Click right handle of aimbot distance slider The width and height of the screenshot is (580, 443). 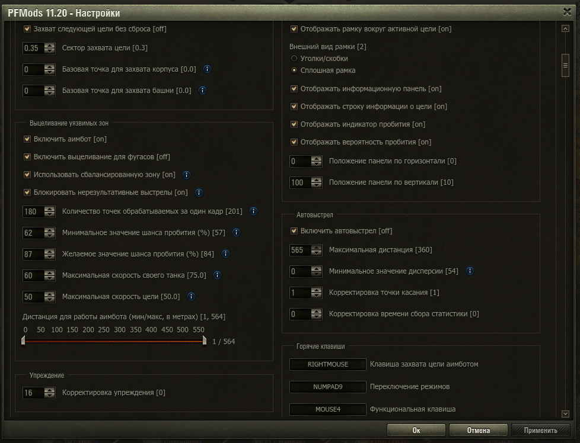[205, 341]
